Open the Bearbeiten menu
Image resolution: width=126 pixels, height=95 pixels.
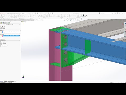pos(11,13)
